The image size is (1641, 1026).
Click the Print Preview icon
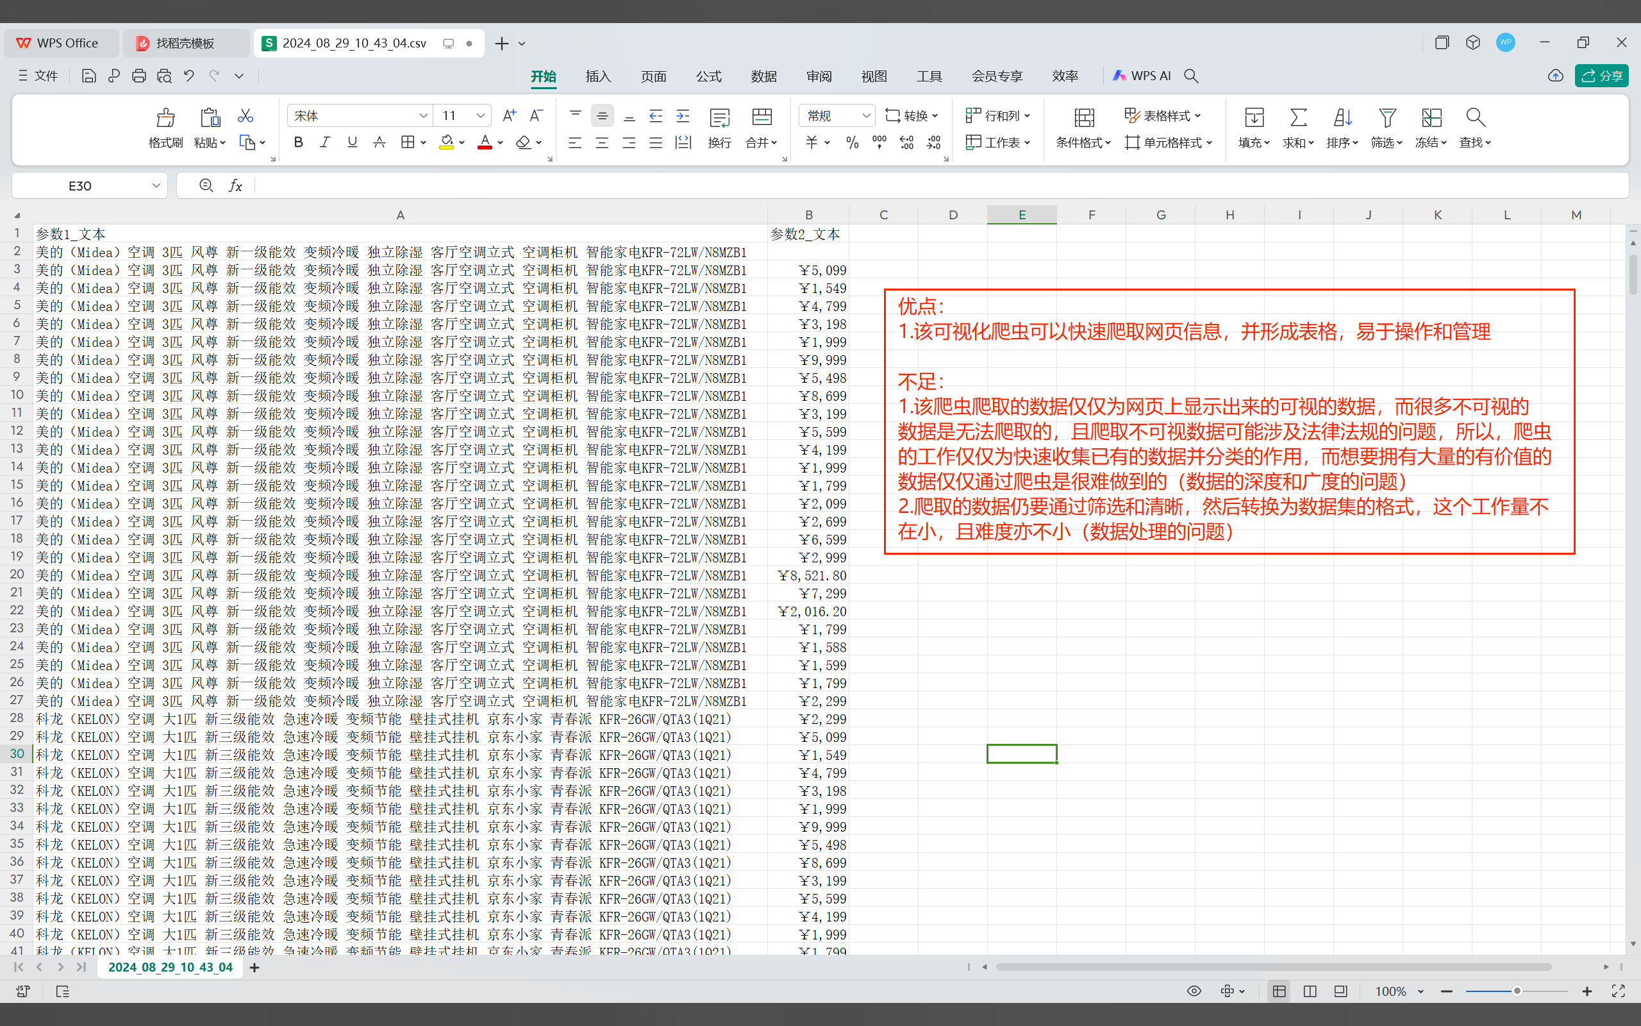click(164, 76)
